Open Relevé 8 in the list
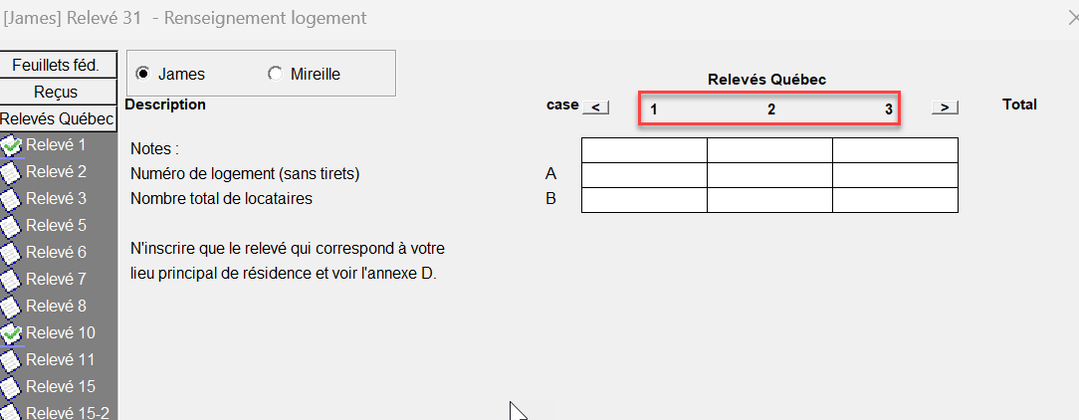 [x=56, y=307]
